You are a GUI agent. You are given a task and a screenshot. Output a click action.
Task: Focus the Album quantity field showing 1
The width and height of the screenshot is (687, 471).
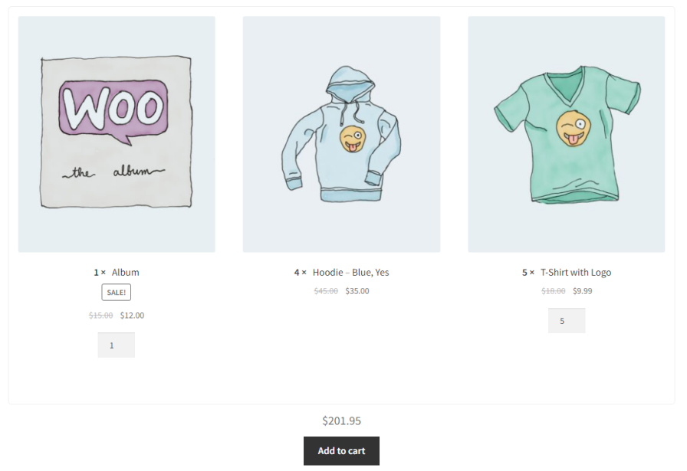[116, 345]
